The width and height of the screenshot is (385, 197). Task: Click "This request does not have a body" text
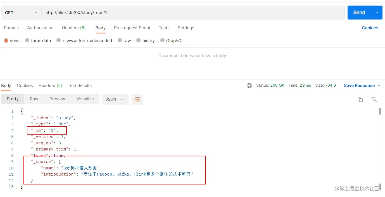point(192,56)
